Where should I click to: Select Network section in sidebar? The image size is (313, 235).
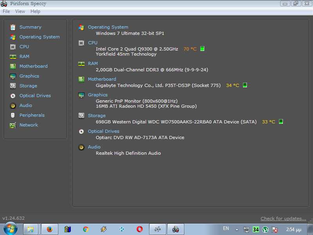(29, 125)
